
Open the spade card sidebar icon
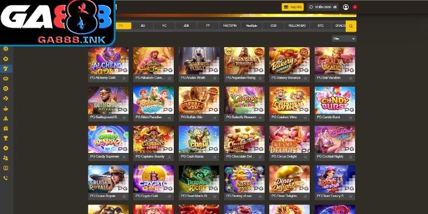(x=5, y=59)
